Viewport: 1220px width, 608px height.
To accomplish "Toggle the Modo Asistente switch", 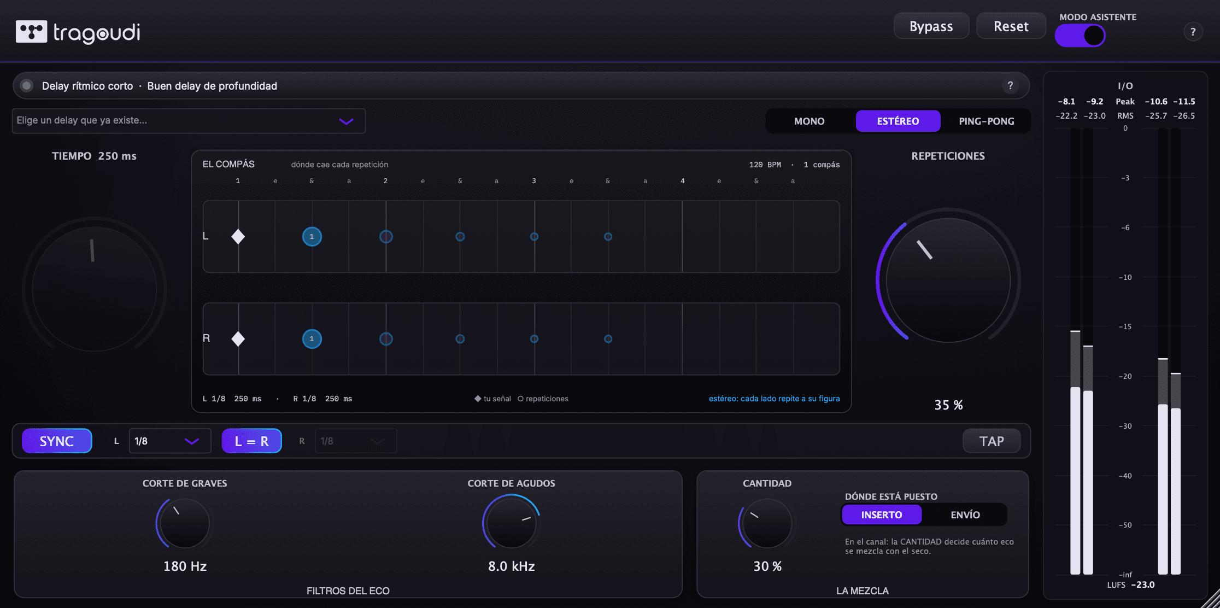I will click(x=1080, y=36).
